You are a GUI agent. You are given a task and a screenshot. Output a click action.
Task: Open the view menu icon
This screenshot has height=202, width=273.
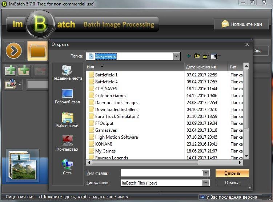tap(215, 56)
